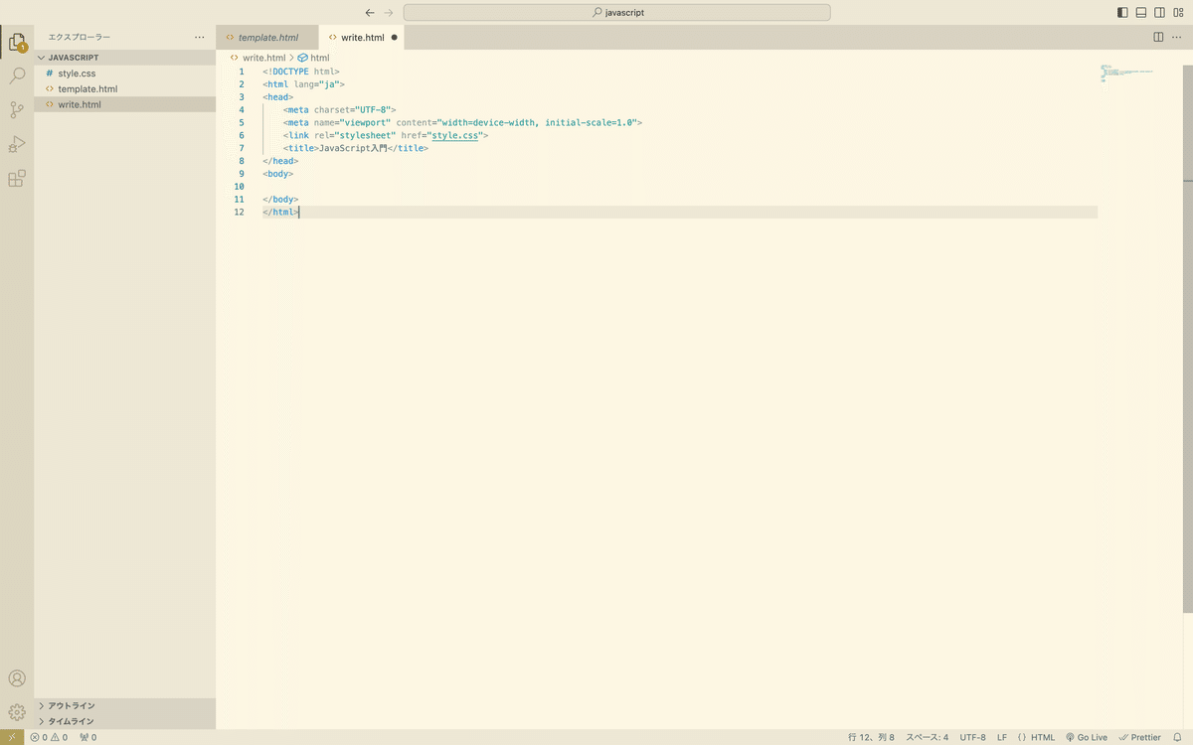This screenshot has height=745, width=1193.
Task: Open Explorer panel ellipsis menu
Action: pos(200,37)
